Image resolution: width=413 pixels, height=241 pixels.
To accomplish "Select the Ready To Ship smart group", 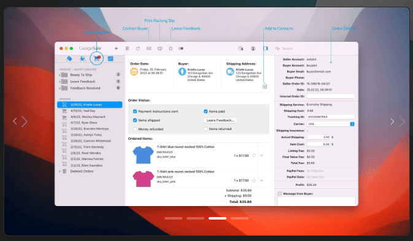I will [90, 75].
